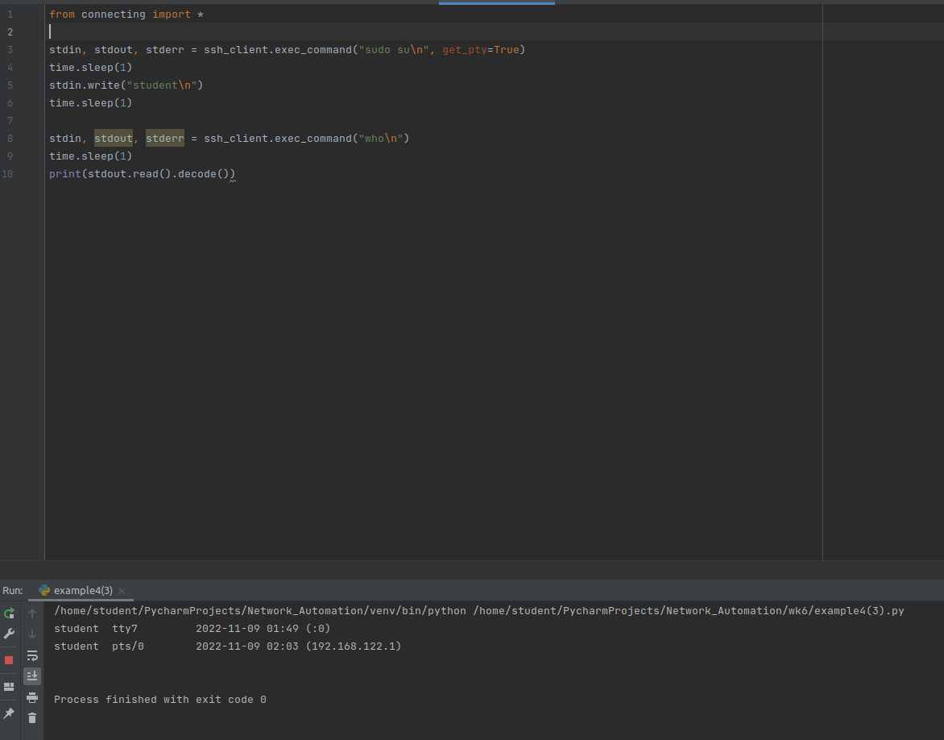Clear all console output with trash
The width and height of the screenshot is (944, 740).
(32, 717)
